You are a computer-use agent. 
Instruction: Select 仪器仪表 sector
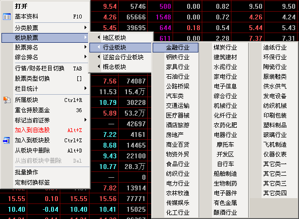coord(275,154)
